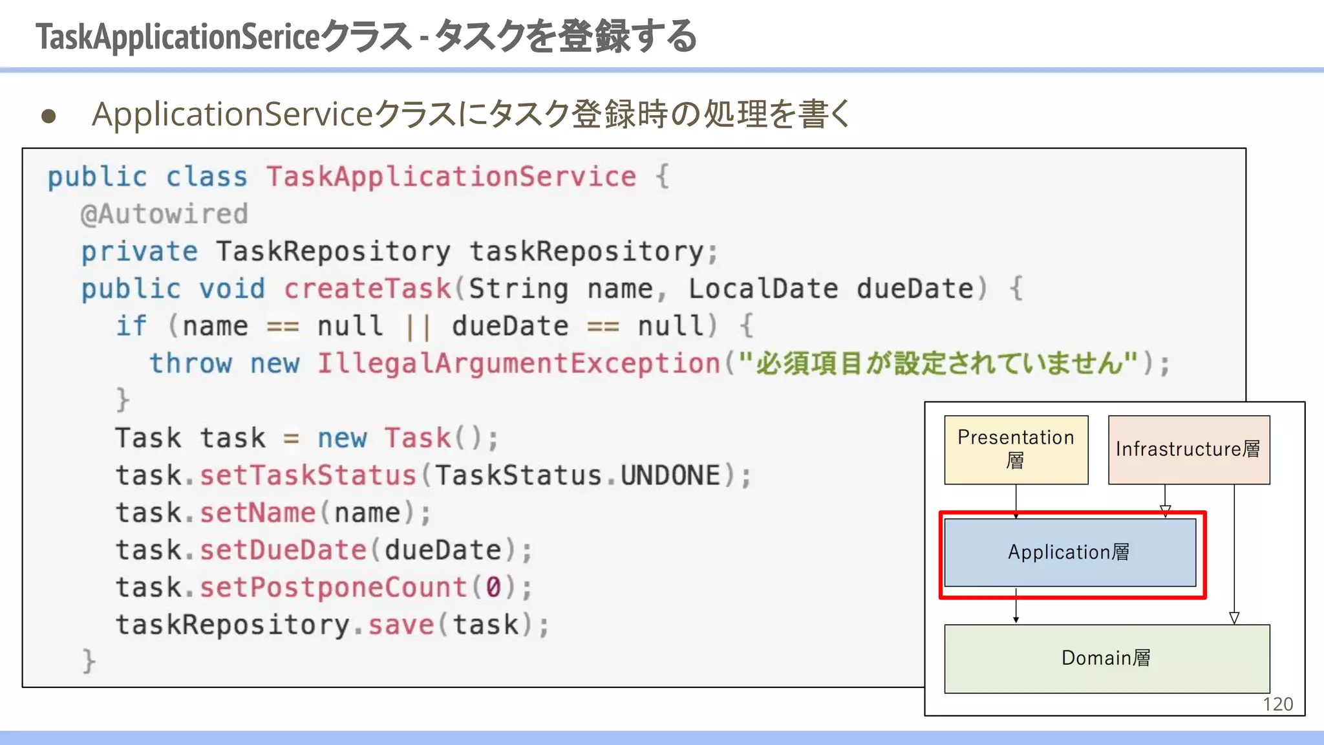Click the code line 'public class TaskApplicationService {'
The image size is (1324, 745).
pos(359,177)
